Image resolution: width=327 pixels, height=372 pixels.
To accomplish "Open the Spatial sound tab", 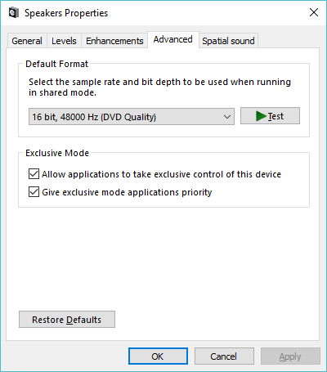I will [228, 41].
